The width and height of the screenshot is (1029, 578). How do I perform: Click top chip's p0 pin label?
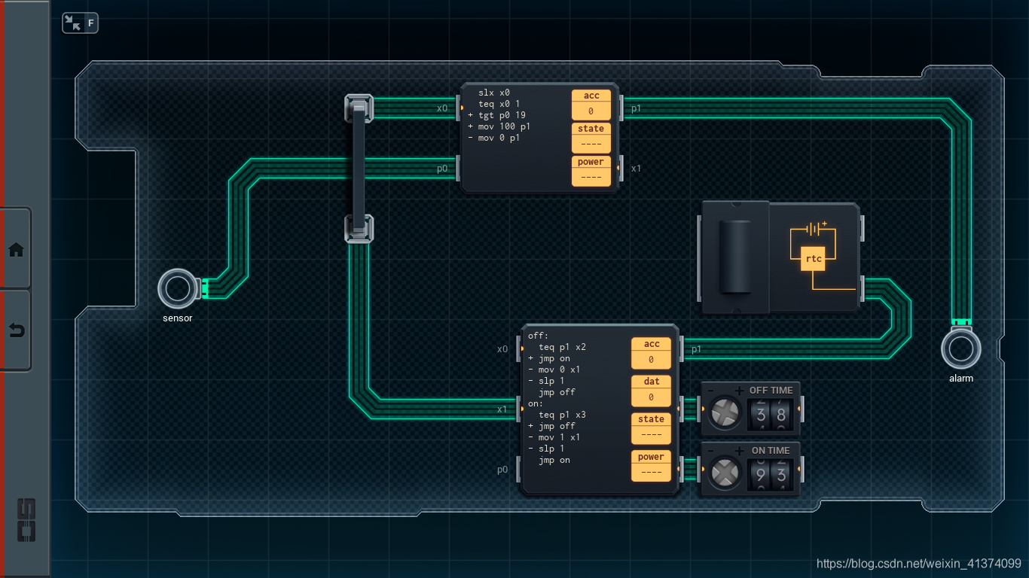click(x=442, y=169)
